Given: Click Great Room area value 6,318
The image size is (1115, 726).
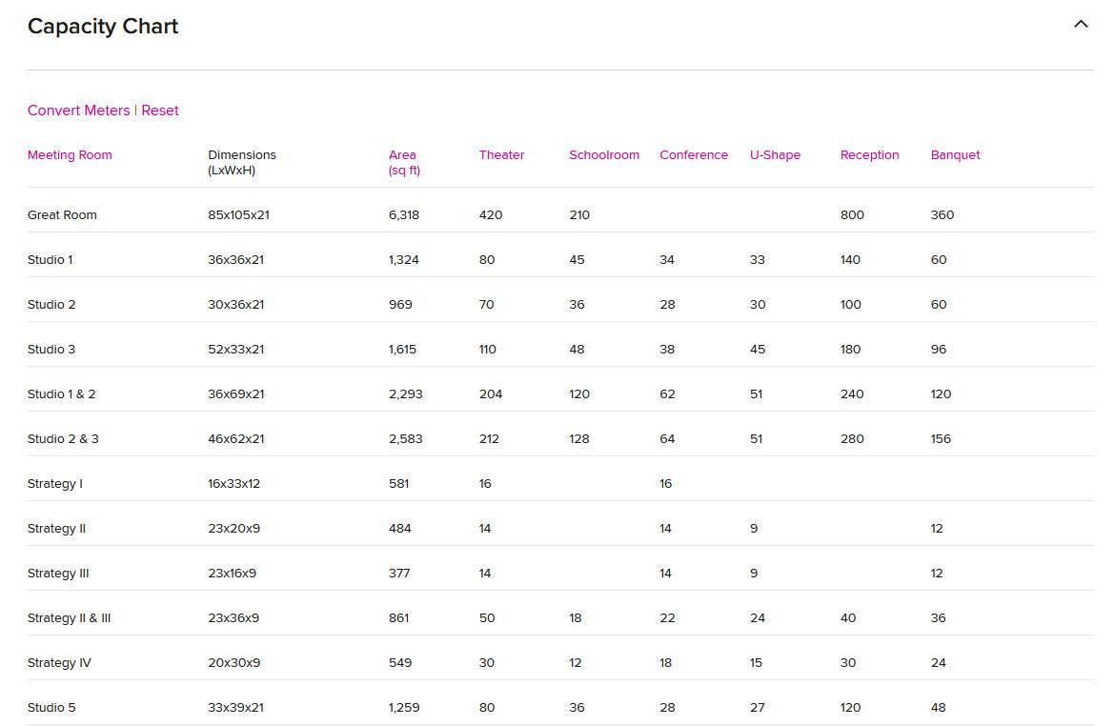Looking at the screenshot, I should (x=404, y=214).
